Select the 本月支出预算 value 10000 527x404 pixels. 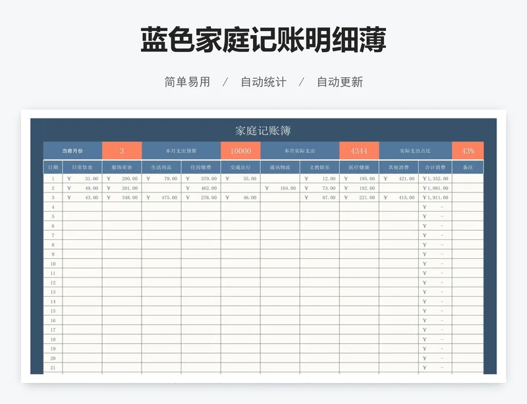coord(240,151)
